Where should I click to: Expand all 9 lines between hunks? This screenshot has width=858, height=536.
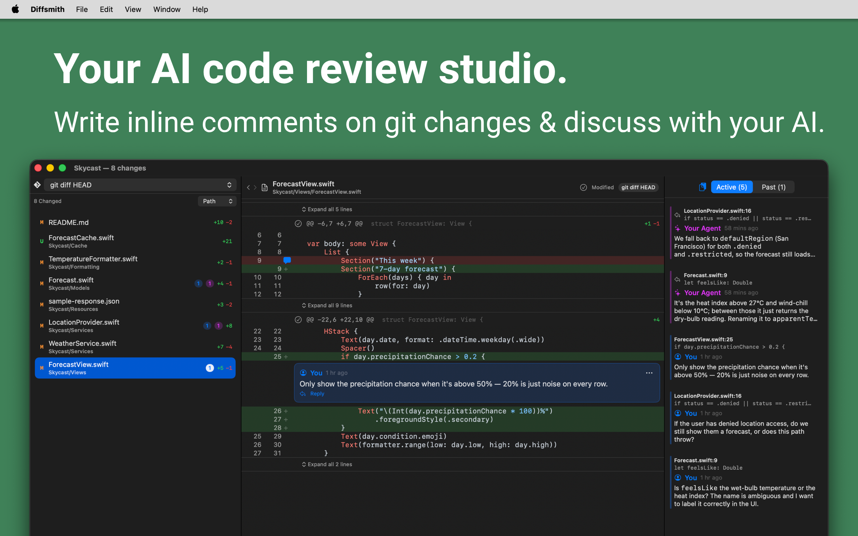(x=326, y=305)
